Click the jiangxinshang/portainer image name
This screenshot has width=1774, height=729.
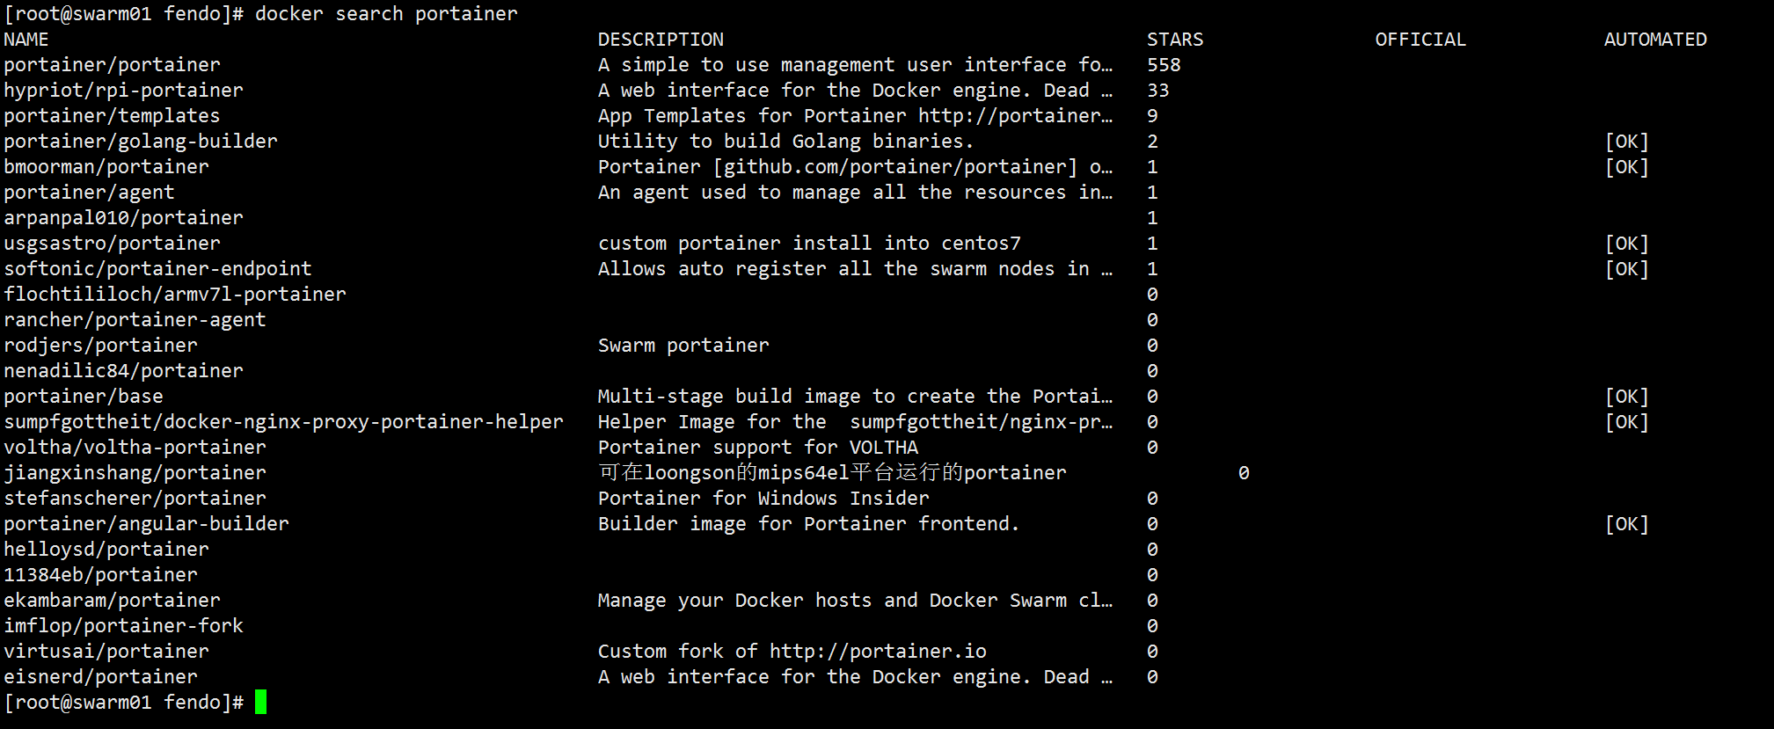click(x=135, y=473)
